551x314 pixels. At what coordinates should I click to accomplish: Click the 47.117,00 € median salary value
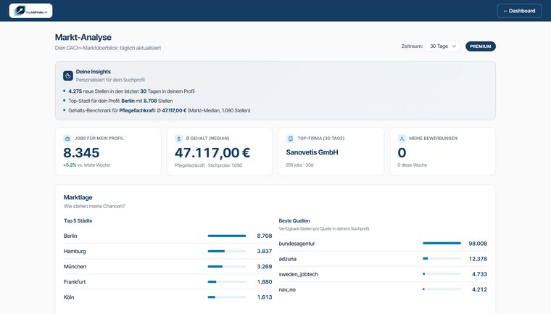point(212,152)
